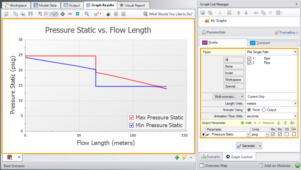
Task: Click the Special... button
Action: (234, 86)
